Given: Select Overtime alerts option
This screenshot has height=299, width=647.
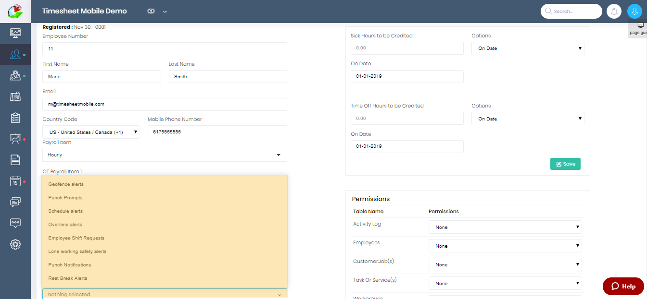Looking at the screenshot, I should coord(165,225).
